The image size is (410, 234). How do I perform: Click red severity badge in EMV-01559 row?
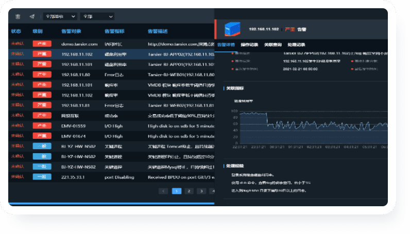pyautogui.click(x=42, y=126)
